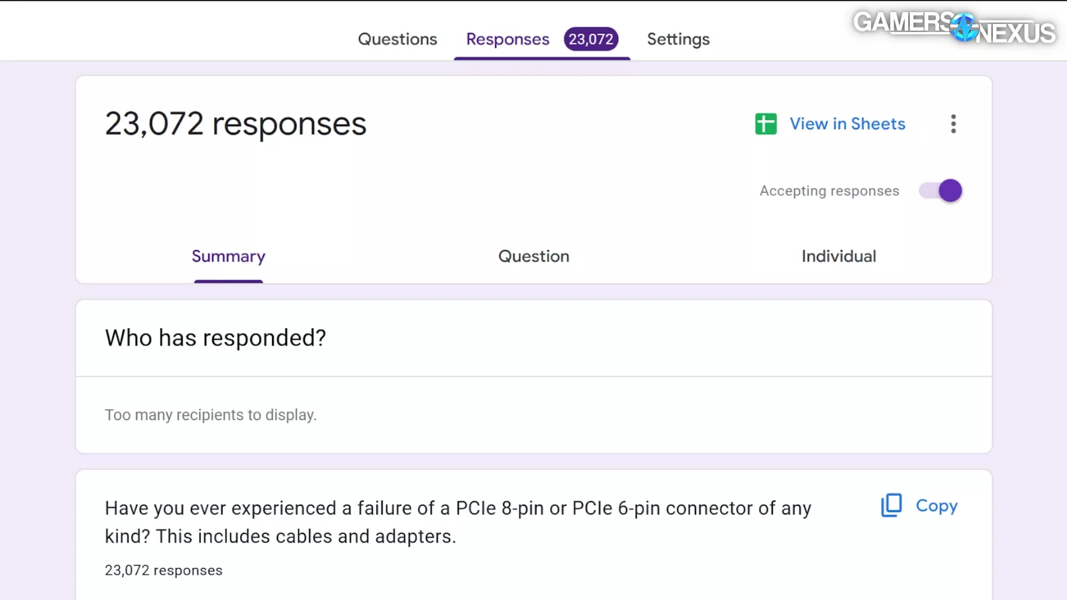Click the small 23,072 responses count below question
This screenshot has height=600, width=1067.
point(163,571)
